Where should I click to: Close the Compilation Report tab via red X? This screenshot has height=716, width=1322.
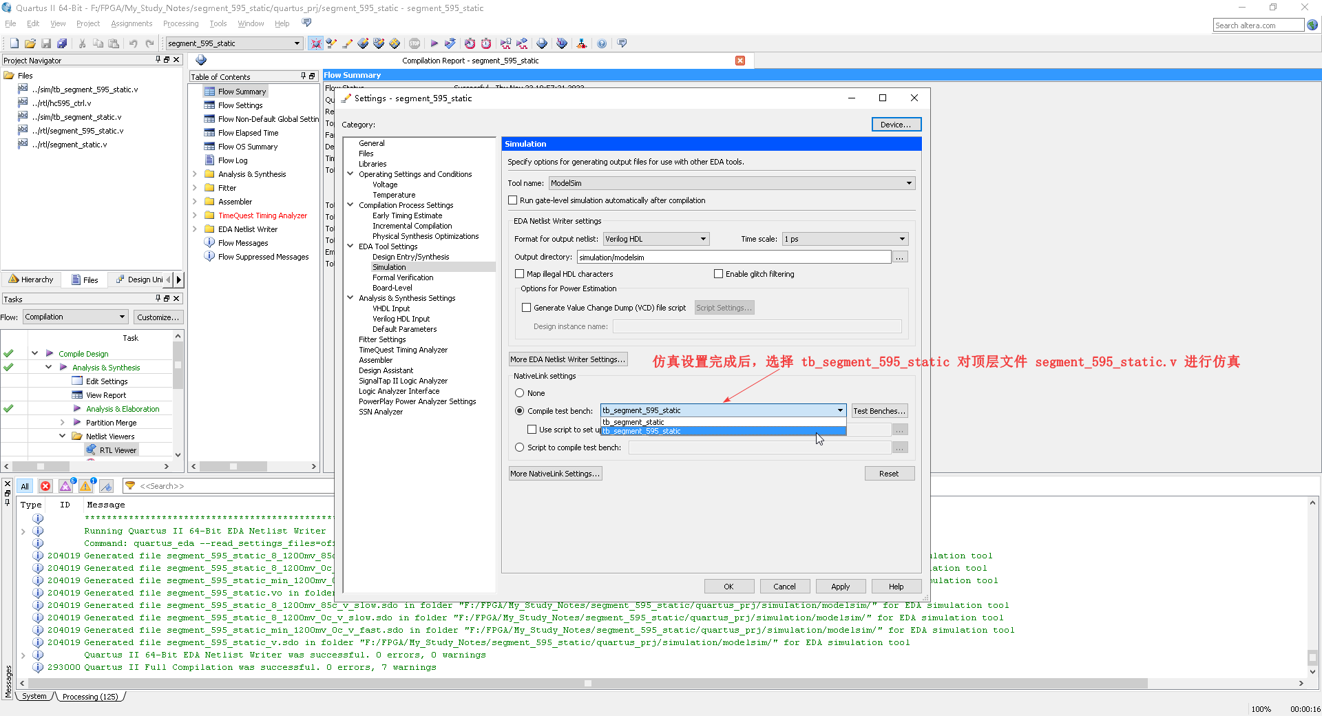pos(740,61)
